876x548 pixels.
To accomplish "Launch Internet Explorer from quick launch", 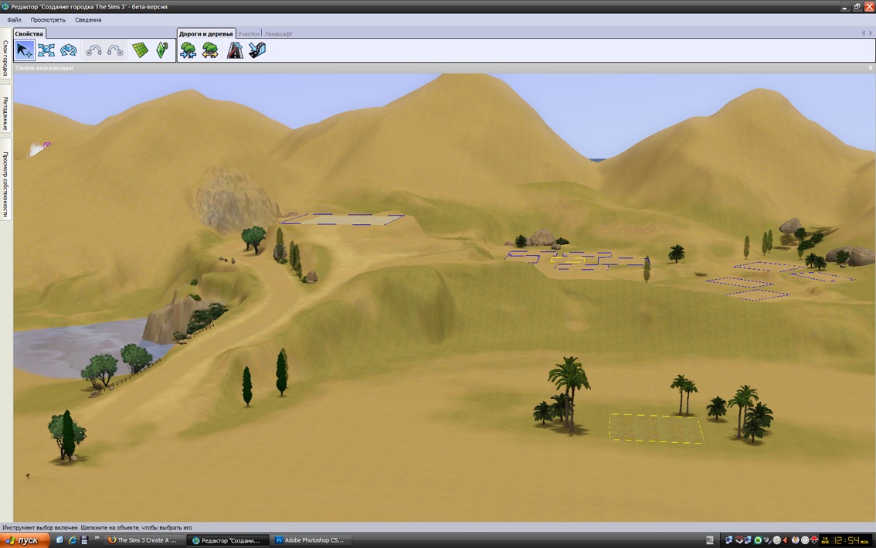I will [72, 540].
